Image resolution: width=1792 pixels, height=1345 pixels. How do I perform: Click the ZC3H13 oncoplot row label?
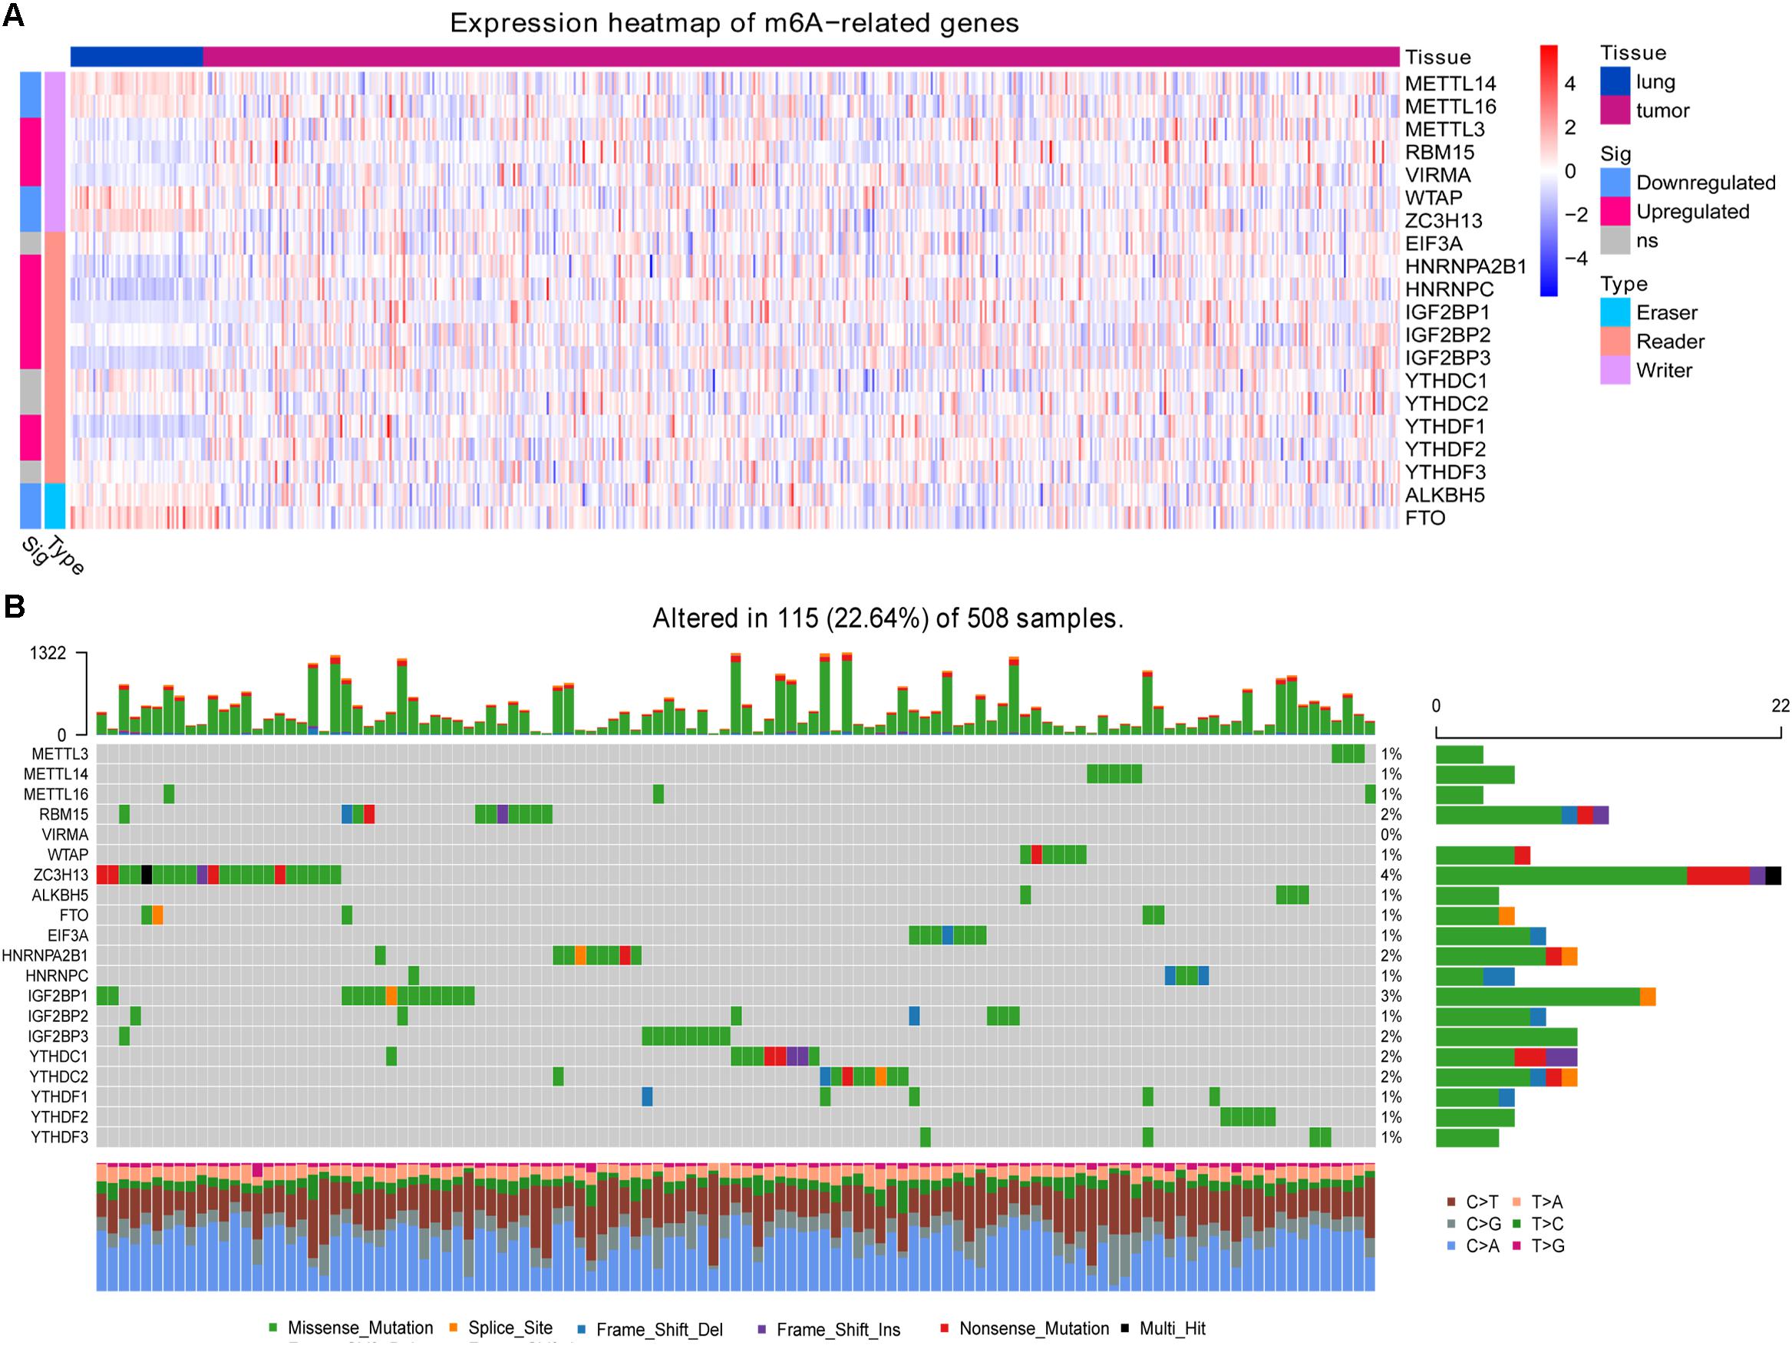pos(60,875)
